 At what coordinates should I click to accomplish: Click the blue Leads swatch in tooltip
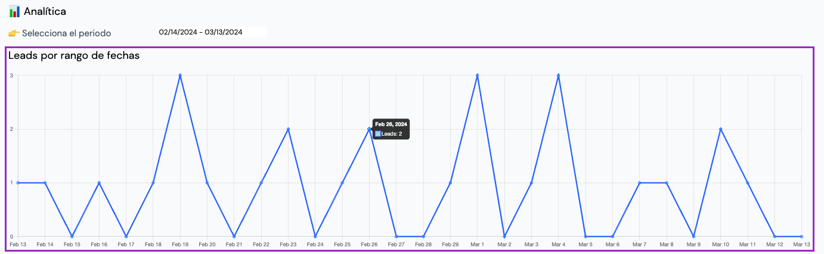click(378, 134)
